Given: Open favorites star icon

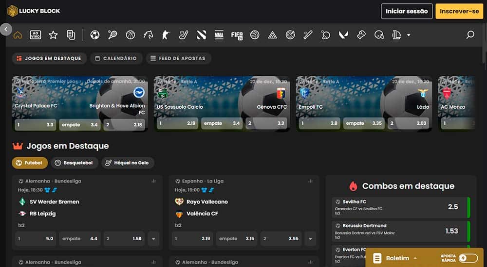Looking at the screenshot, I should pos(53,35).
